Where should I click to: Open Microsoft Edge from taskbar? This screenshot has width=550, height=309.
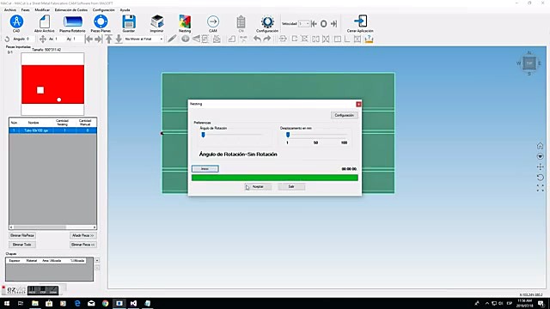pos(77,303)
